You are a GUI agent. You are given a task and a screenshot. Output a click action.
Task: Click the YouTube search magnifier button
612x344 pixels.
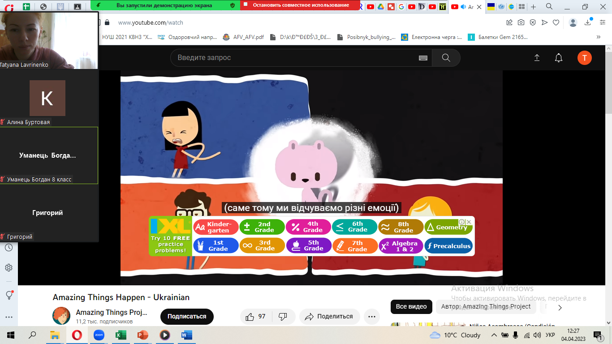446,58
